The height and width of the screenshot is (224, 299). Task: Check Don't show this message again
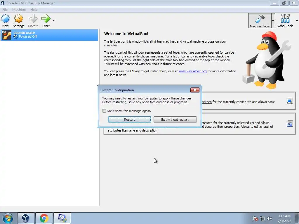(104, 111)
